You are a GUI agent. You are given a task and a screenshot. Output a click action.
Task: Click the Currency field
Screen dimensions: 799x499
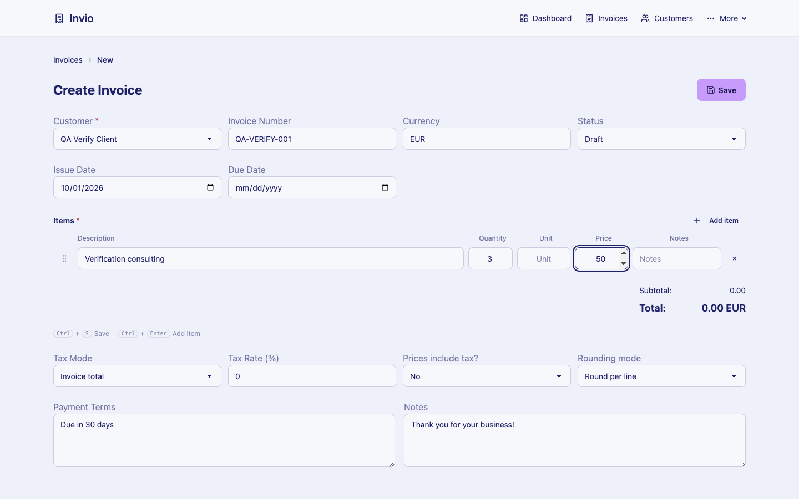pyautogui.click(x=487, y=139)
